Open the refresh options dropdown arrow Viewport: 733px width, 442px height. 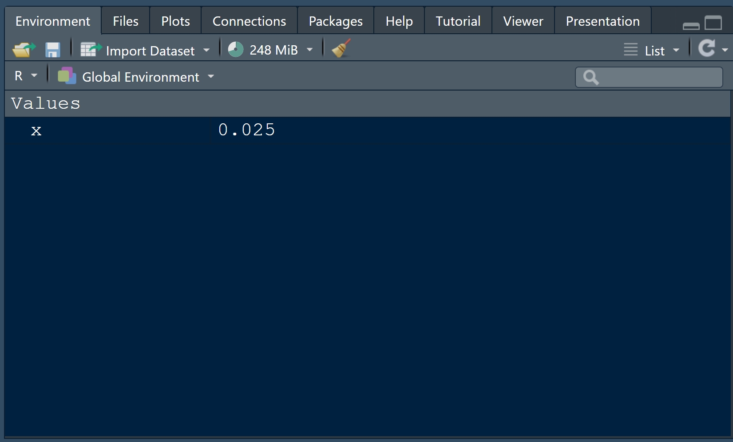725,50
